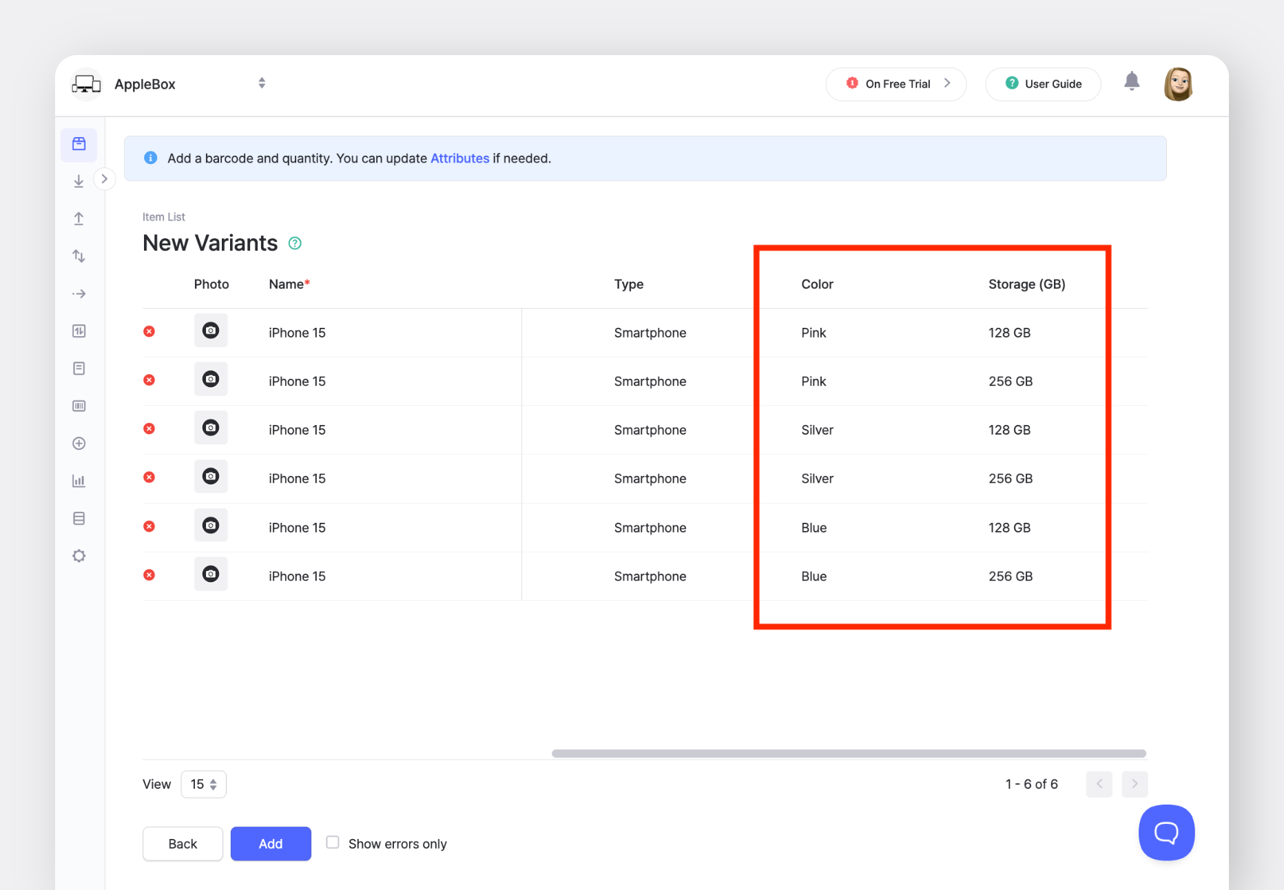The image size is (1284, 890).
Task: Add photo for Pink 128 GB variant
Action: (211, 331)
